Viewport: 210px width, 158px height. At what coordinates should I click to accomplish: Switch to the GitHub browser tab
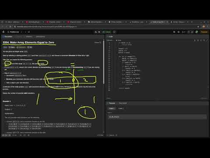click(97, 22)
